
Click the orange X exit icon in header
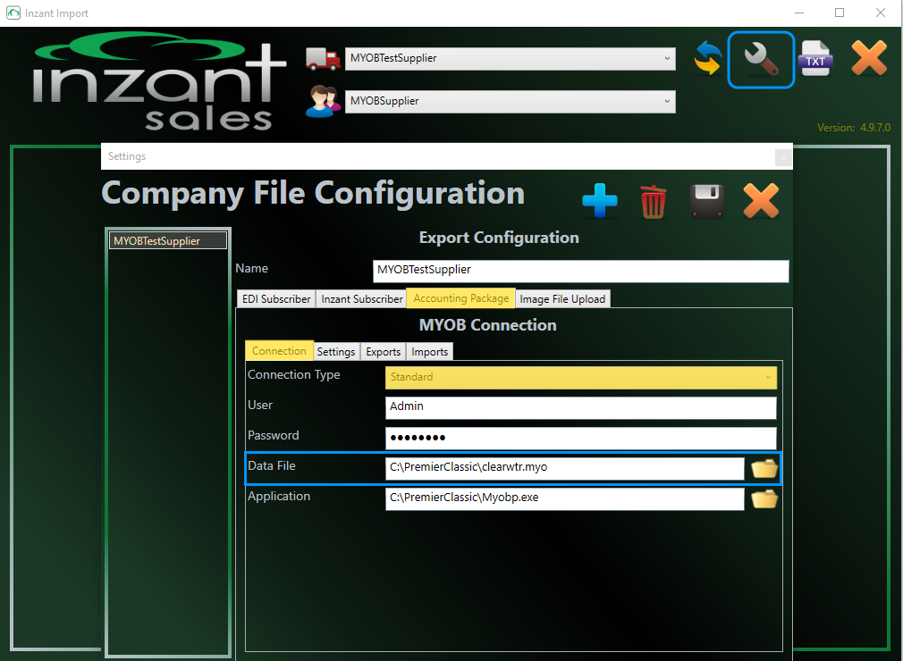tap(869, 58)
